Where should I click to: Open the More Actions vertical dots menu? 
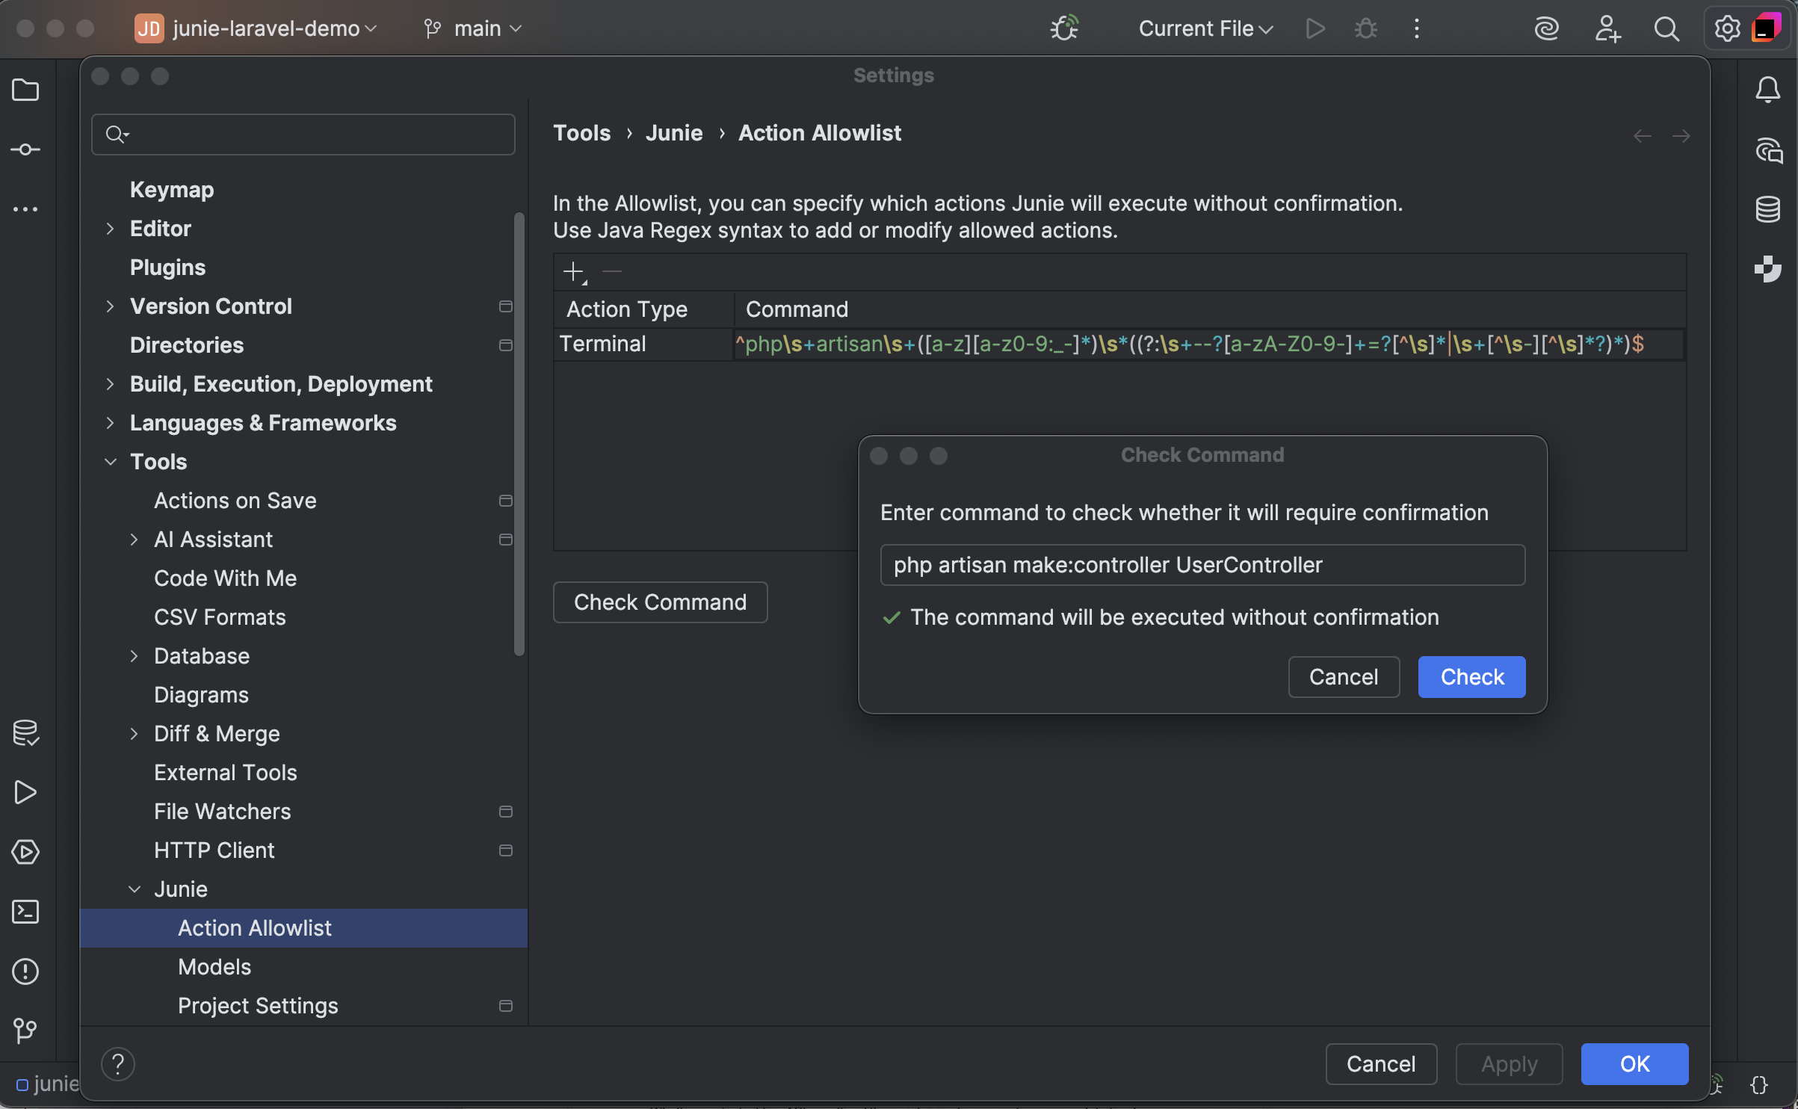pos(1416,28)
